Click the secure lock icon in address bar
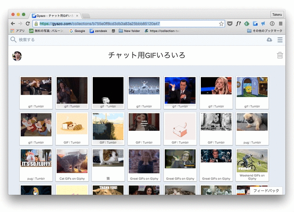294x212 pixels. click(x=36, y=24)
